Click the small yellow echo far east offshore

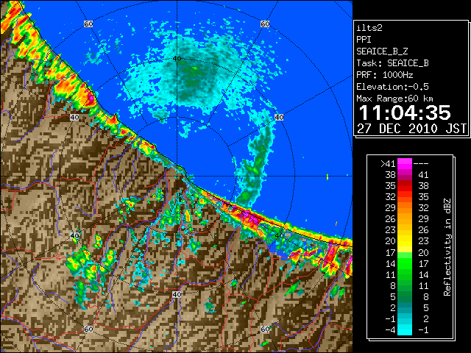327,177
